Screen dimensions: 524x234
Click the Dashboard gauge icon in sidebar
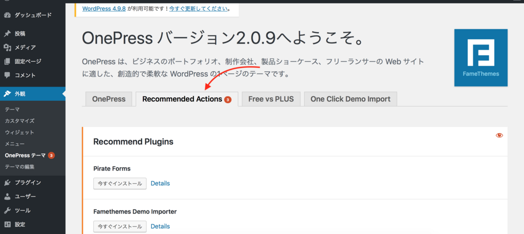click(7, 15)
